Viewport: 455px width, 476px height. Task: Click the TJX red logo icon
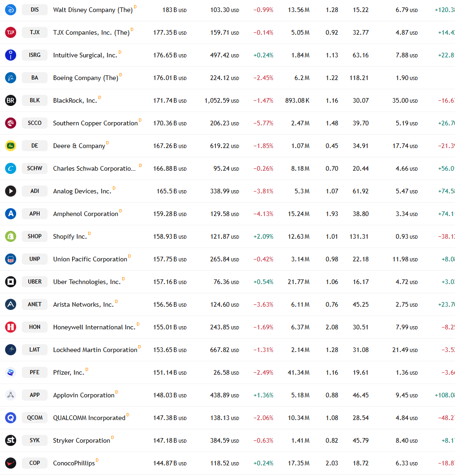11,32
